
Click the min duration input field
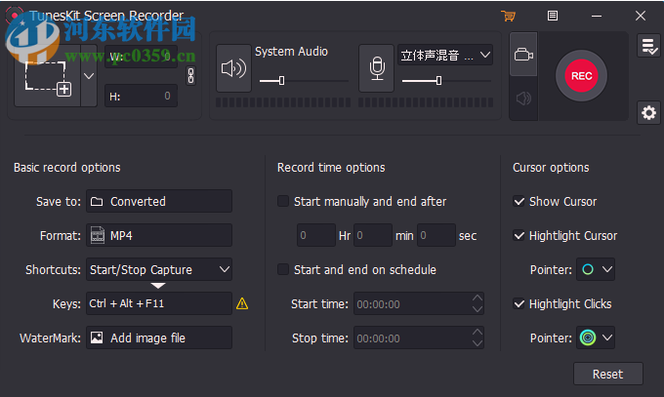pyautogui.click(x=373, y=235)
